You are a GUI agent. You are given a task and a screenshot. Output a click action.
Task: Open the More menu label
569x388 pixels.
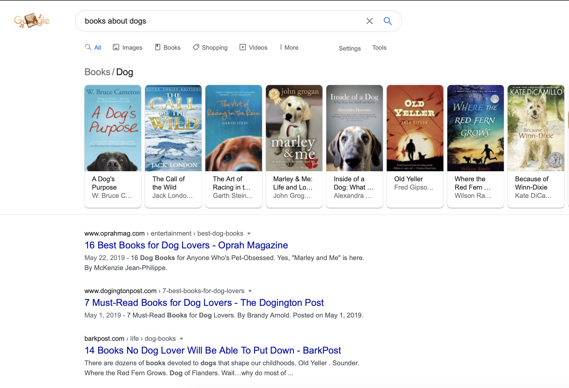pos(291,47)
